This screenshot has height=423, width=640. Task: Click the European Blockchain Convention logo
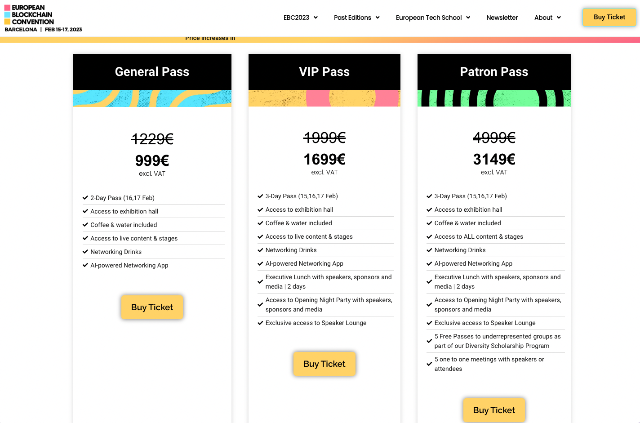point(43,18)
